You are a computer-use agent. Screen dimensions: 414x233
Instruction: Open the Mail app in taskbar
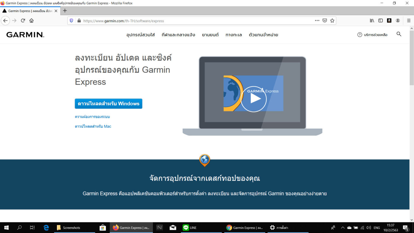pos(173,228)
